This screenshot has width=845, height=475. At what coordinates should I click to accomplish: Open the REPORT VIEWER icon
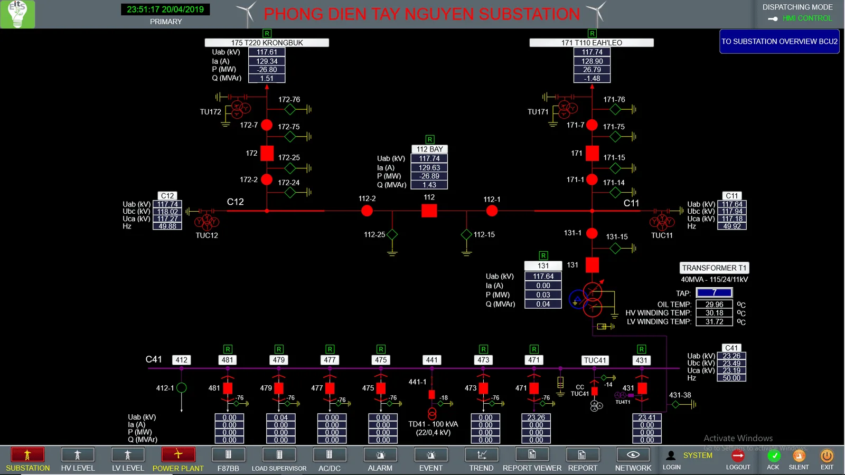pyautogui.click(x=532, y=454)
